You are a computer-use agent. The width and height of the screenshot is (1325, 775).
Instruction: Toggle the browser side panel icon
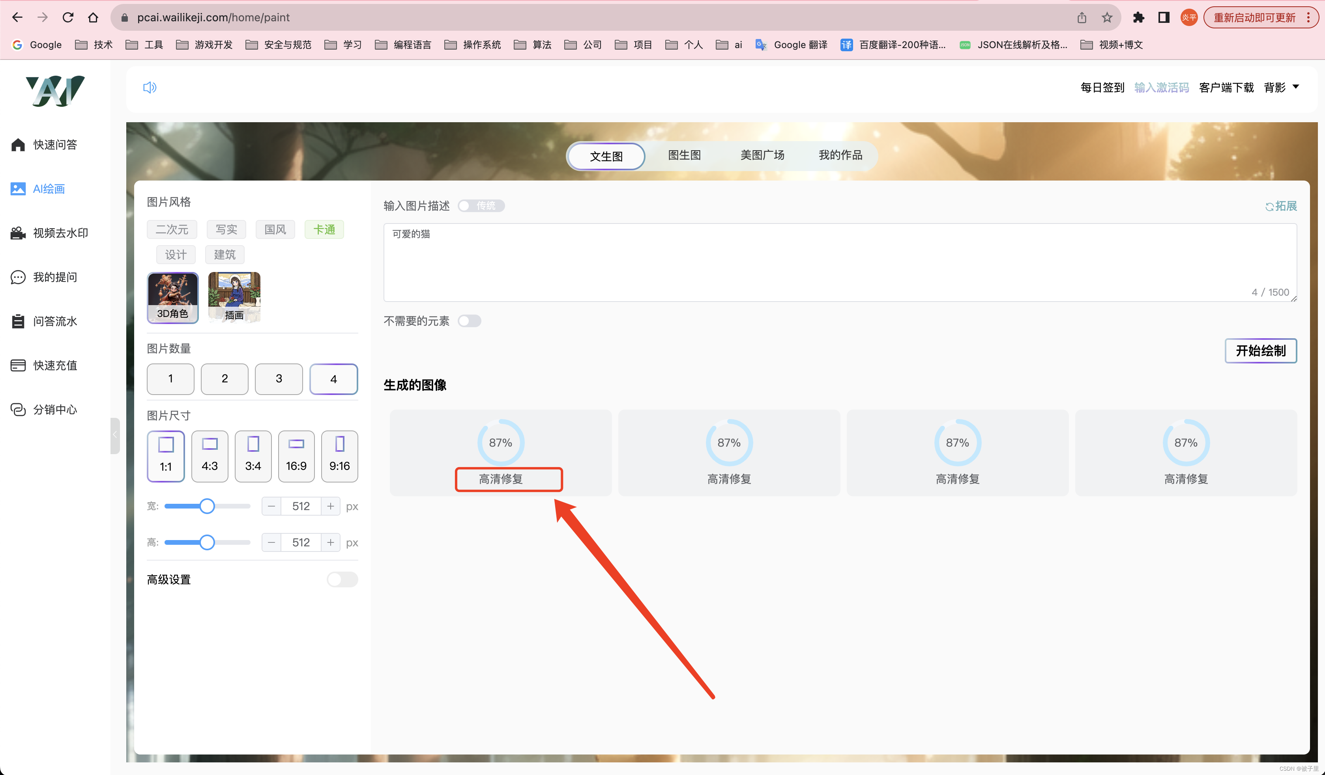coord(1164,17)
